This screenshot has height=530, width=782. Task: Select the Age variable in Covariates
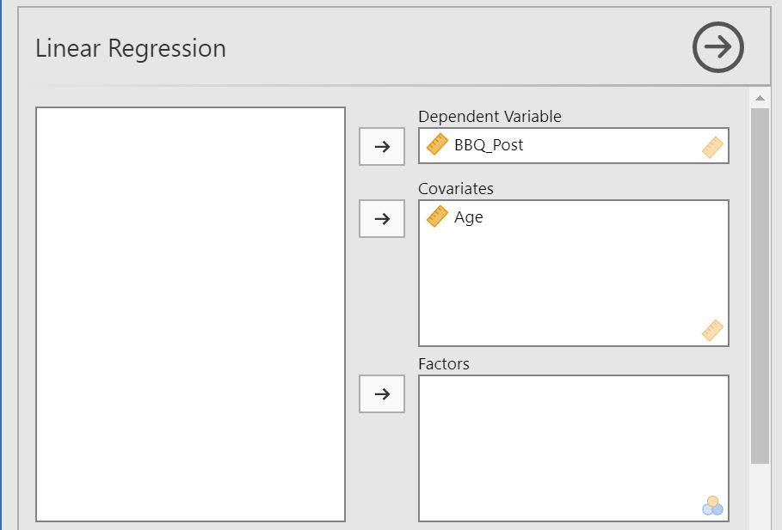click(469, 217)
